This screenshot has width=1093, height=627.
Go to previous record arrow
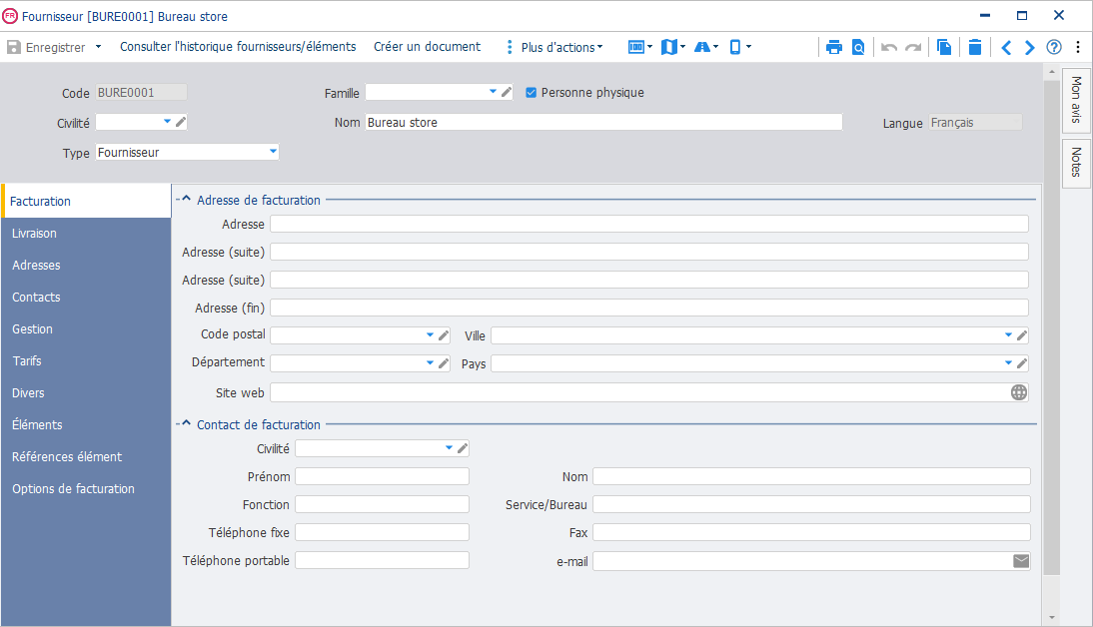pyautogui.click(x=1006, y=47)
